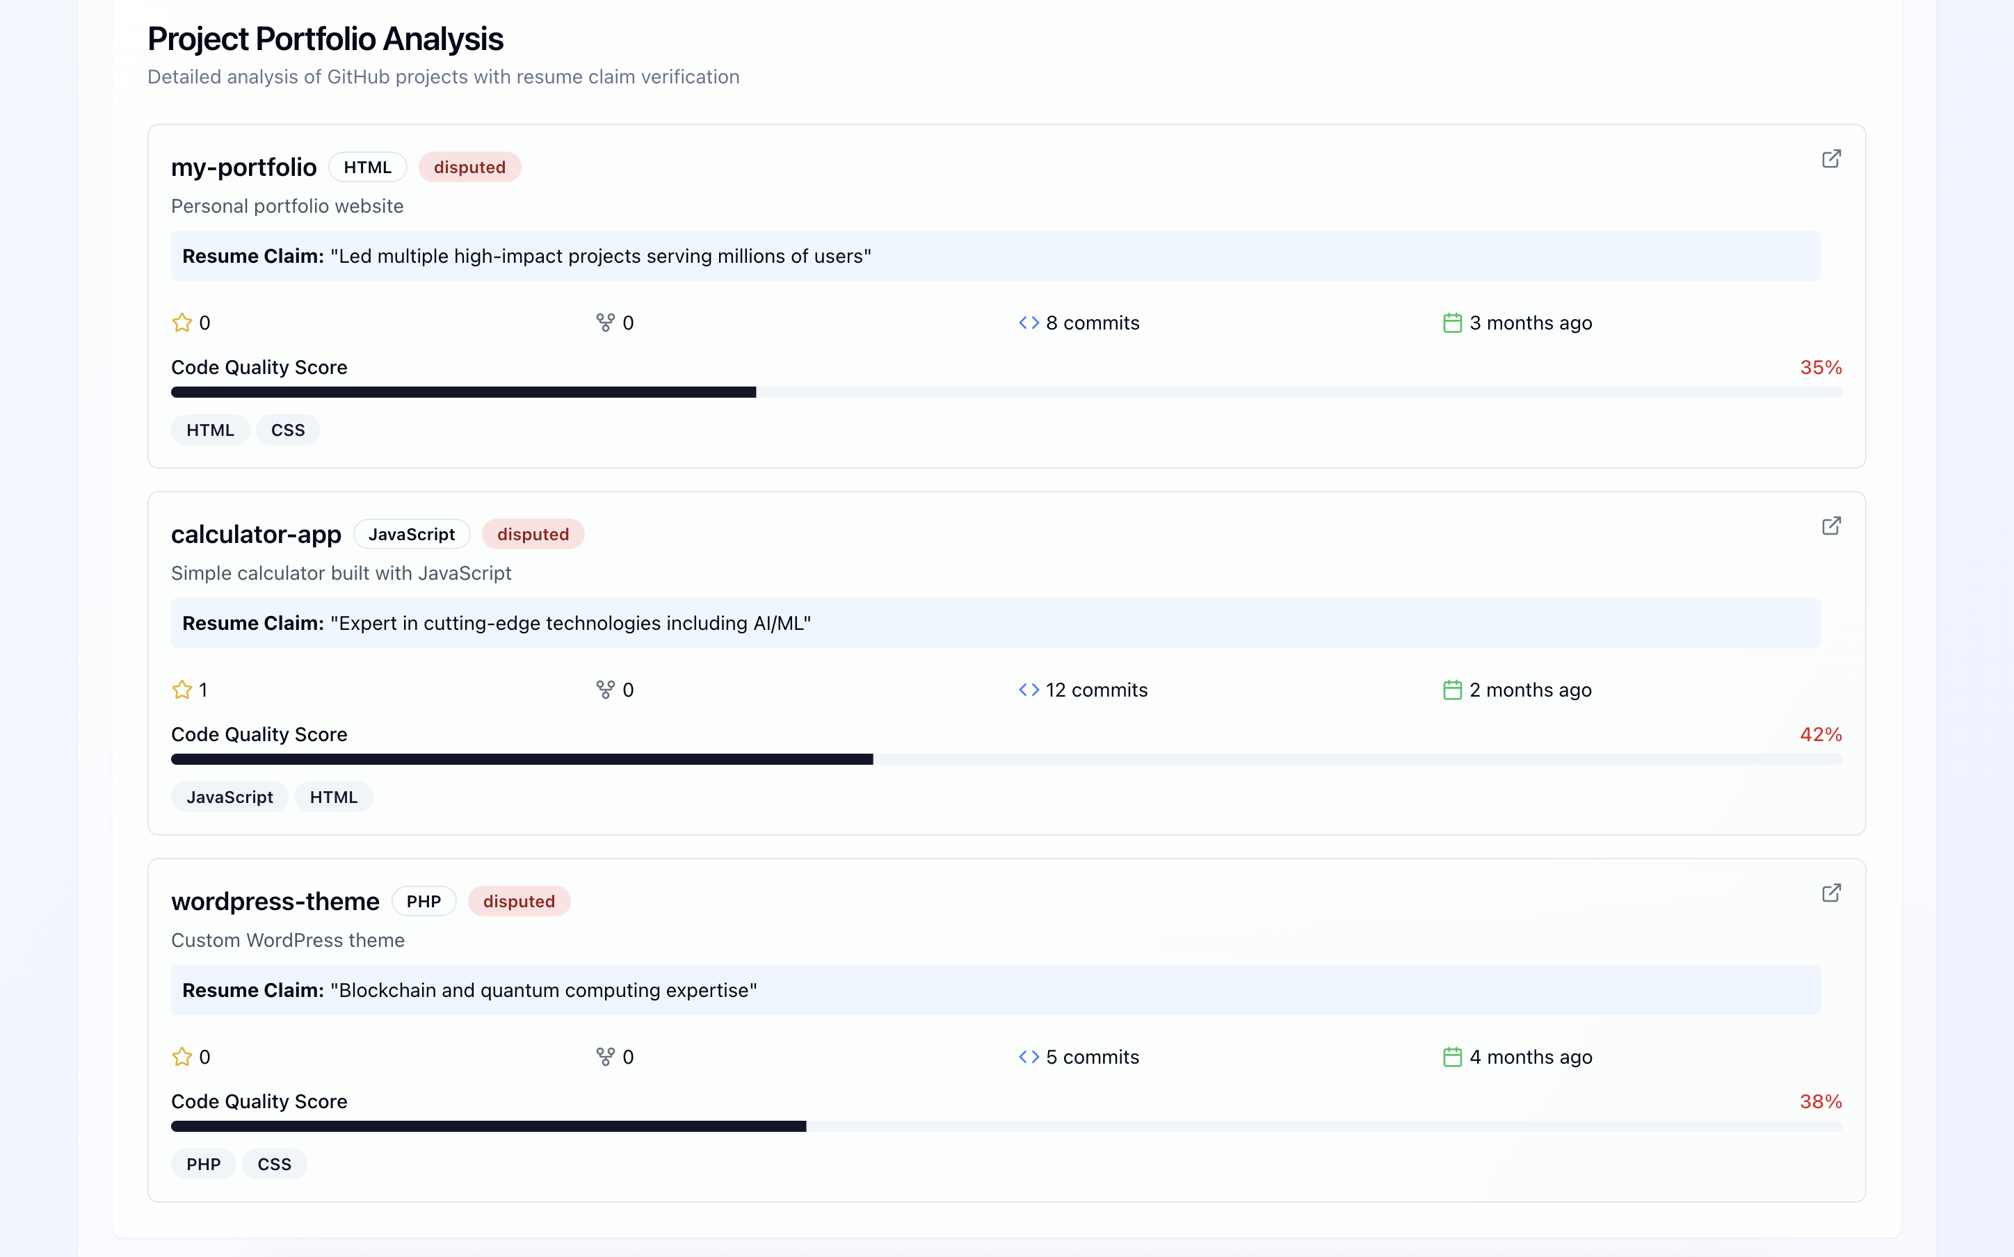
Task: Click the PHP tag below wordpress-theme score
Action: pos(204,1164)
